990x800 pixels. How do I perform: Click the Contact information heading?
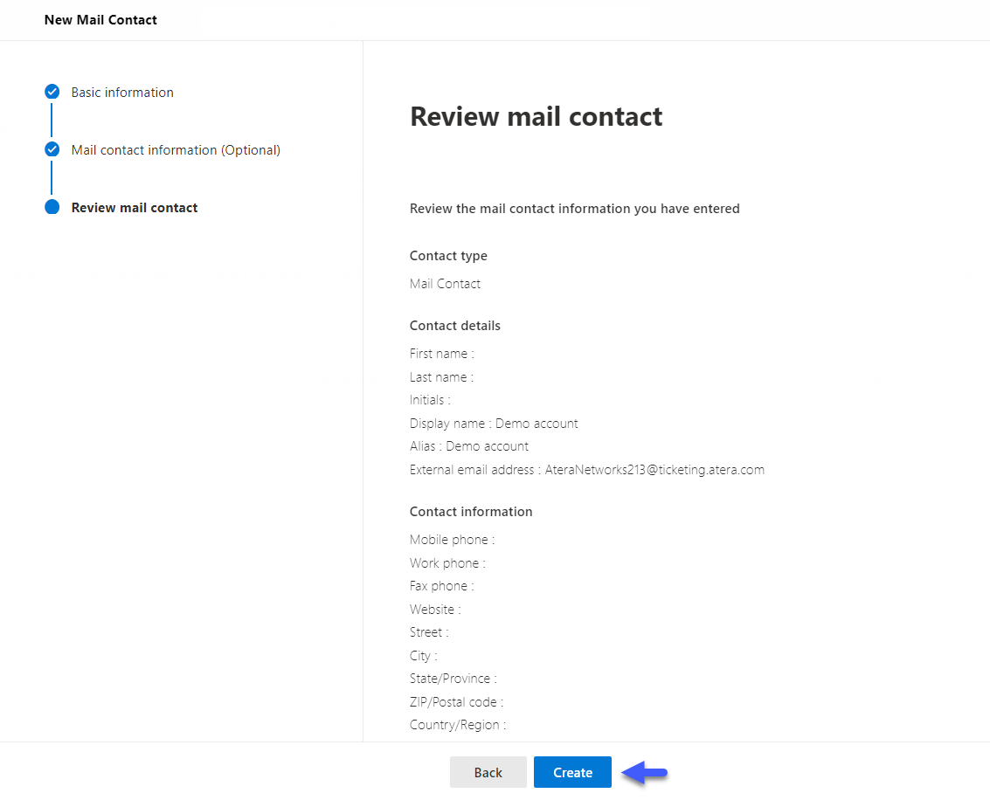[x=471, y=512]
